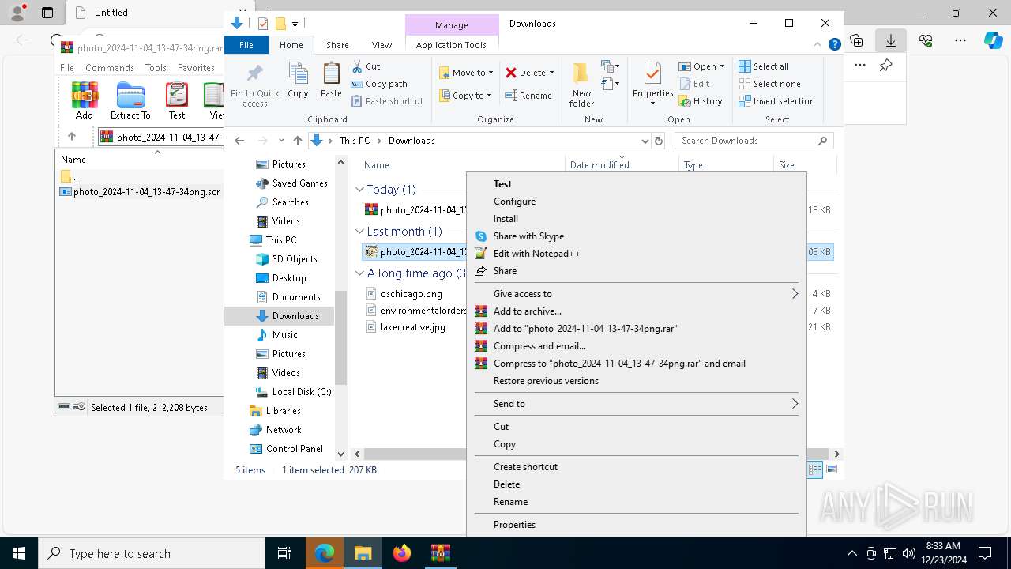Select oschicago.png file
The image size is (1011, 569).
[x=411, y=294]
